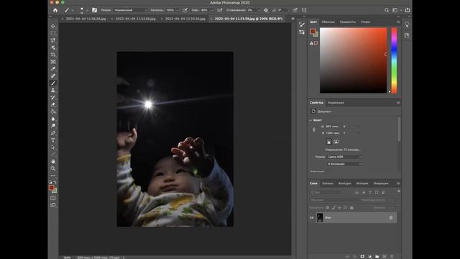Screen dimensions: 460x259
Task: Open the Edit Toolbar three-dots menu
Action: click(x=53, y=176)
